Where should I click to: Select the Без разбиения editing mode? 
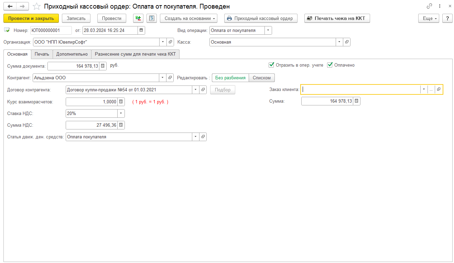tap(230, 78)
